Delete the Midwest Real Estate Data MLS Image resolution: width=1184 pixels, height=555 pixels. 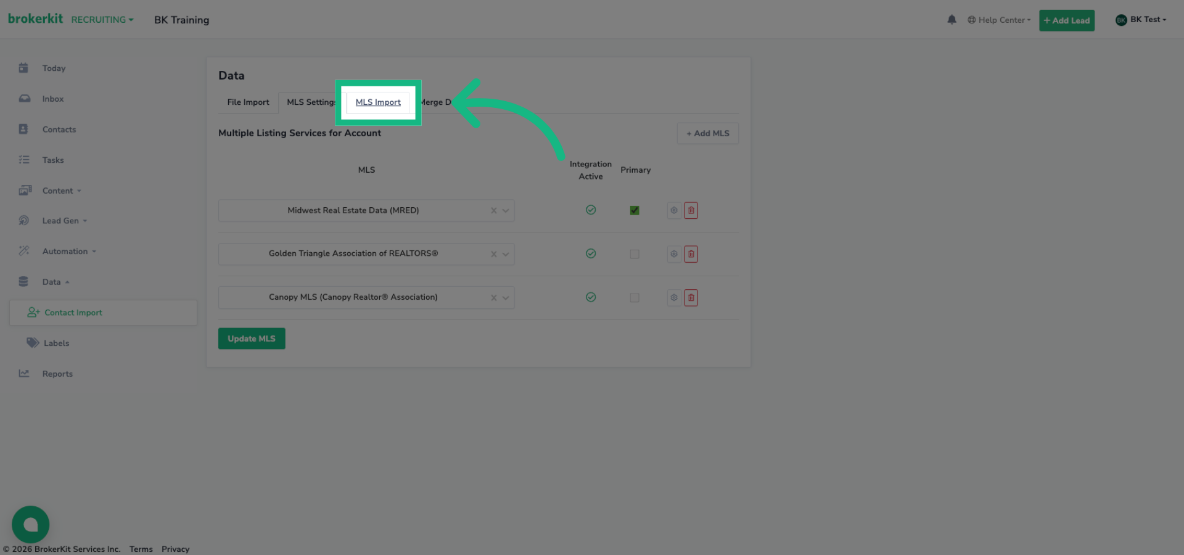coord(691,210)
